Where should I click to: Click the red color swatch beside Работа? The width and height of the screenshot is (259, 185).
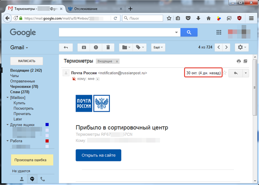click(x=47, y=141)
